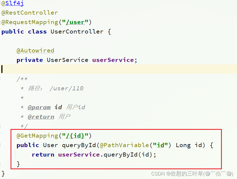
Task: Click userService in the return statement
Action: click(x=79, y=154)
